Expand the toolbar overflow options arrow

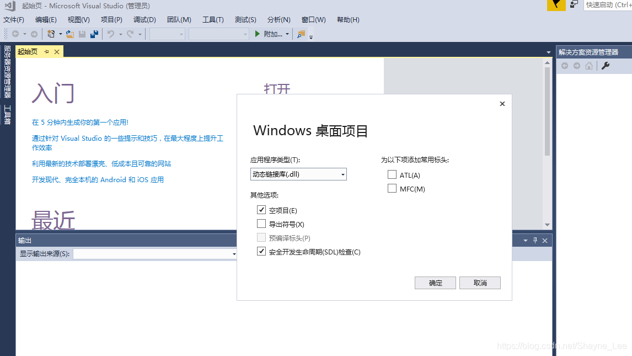[x=311, y=37]
